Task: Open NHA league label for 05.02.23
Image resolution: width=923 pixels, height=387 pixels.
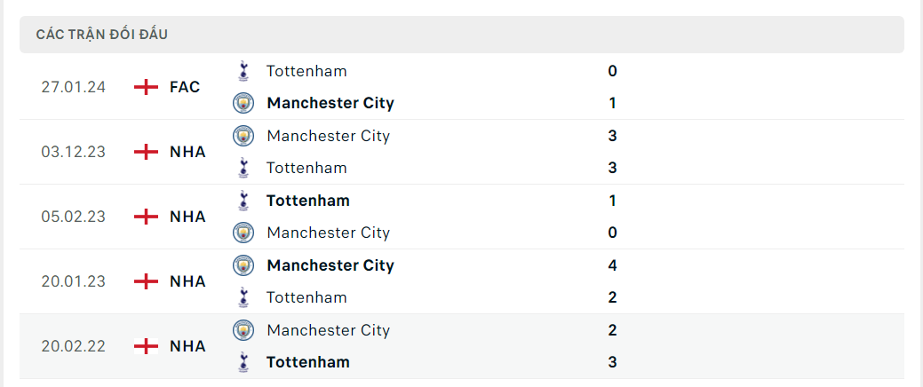Action: pyautogui.click(x=187, y=217)
